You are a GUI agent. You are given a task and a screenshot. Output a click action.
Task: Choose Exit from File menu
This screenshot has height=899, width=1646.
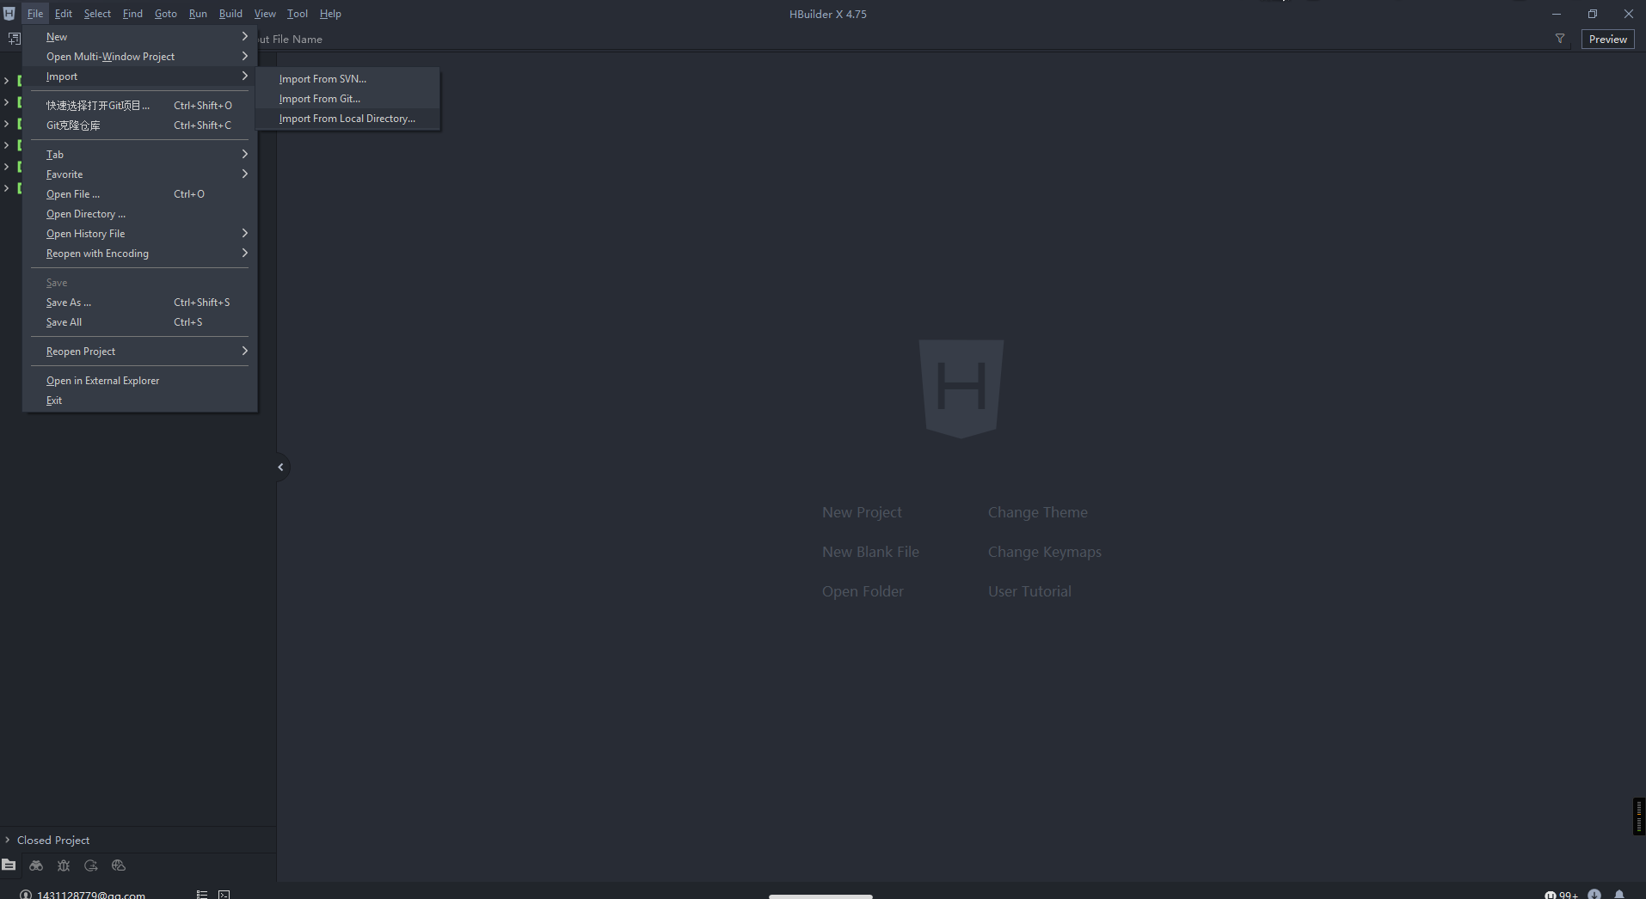(x=139, y=400)
